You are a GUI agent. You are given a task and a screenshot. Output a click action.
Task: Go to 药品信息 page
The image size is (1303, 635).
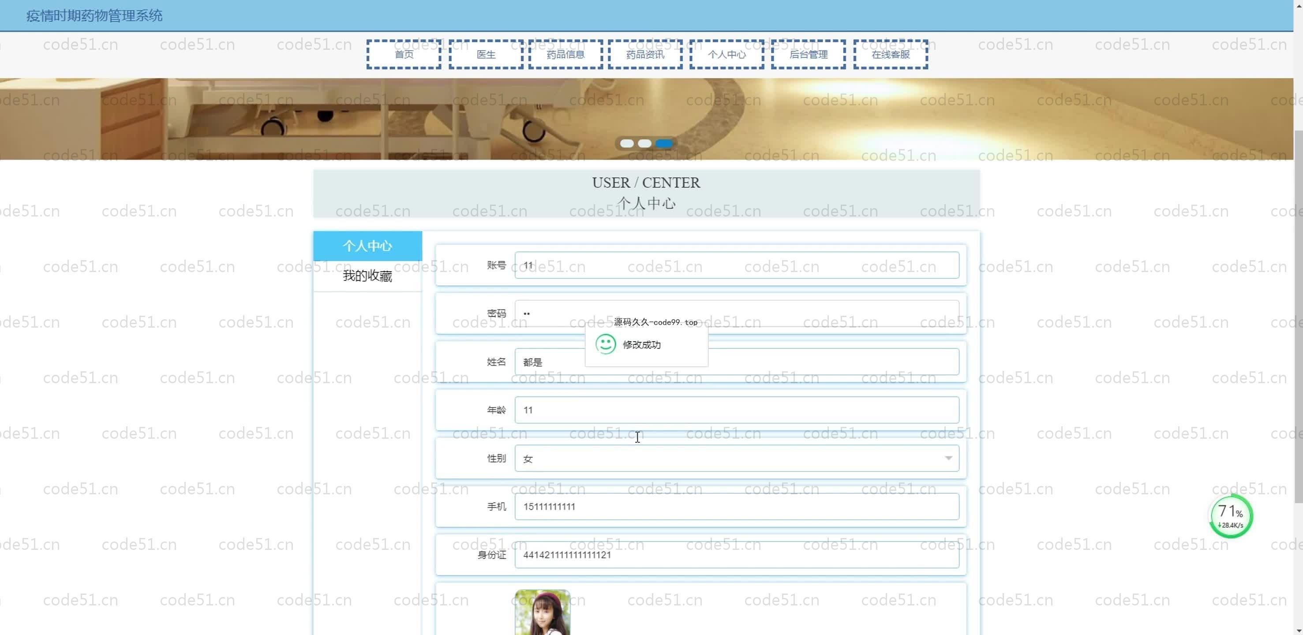point(565,54)
